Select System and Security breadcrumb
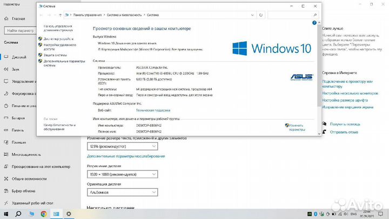The image size is (389, 219). click(x=124, y=15)
